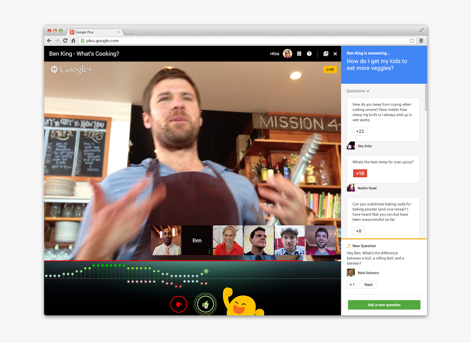Click Ask a new question button
Screen dimensions: 471x343
coord(384,305)
